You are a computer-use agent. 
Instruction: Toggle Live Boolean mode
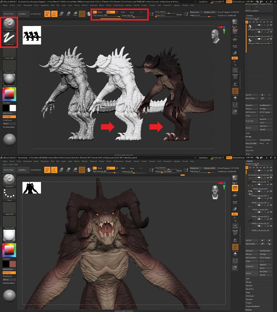pos(36,14)
